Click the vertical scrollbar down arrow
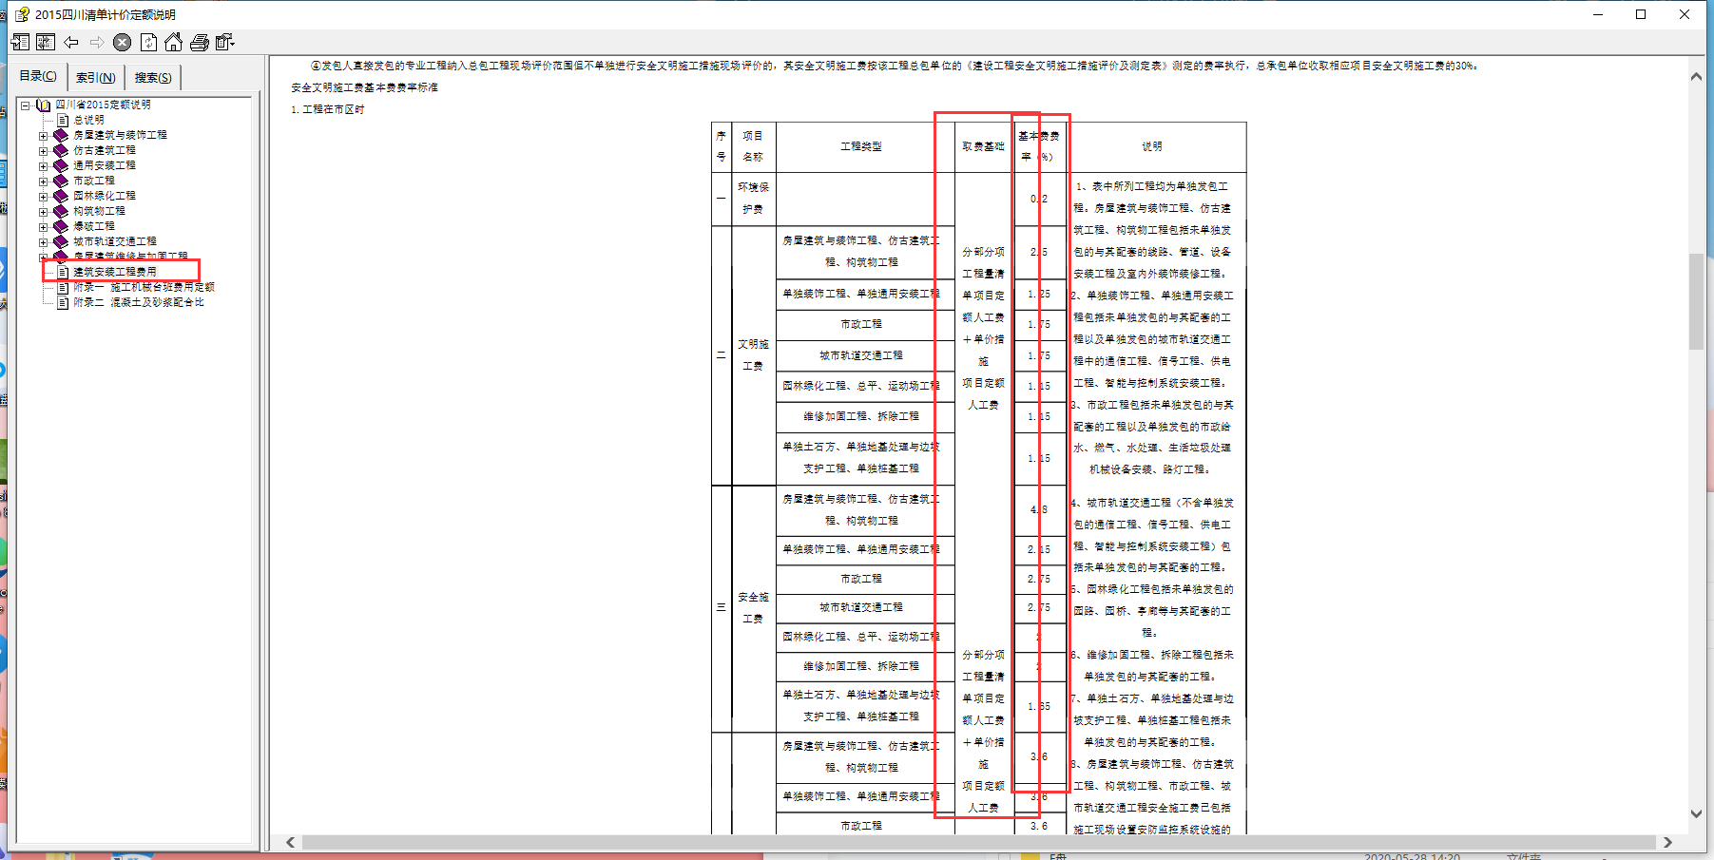Screen dimensions: 1714x860 pyautogui.click(x=1696, y=813)
